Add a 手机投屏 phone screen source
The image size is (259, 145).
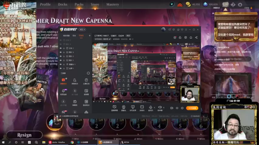(133, 108)
